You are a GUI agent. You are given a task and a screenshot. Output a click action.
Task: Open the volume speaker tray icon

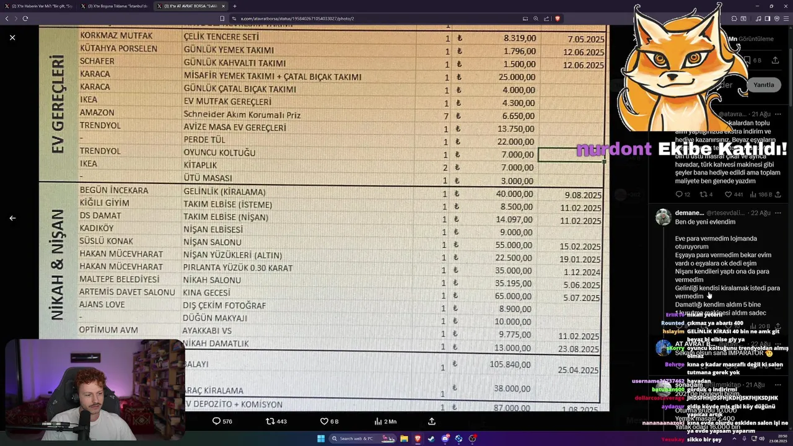[x=761, y=439]
